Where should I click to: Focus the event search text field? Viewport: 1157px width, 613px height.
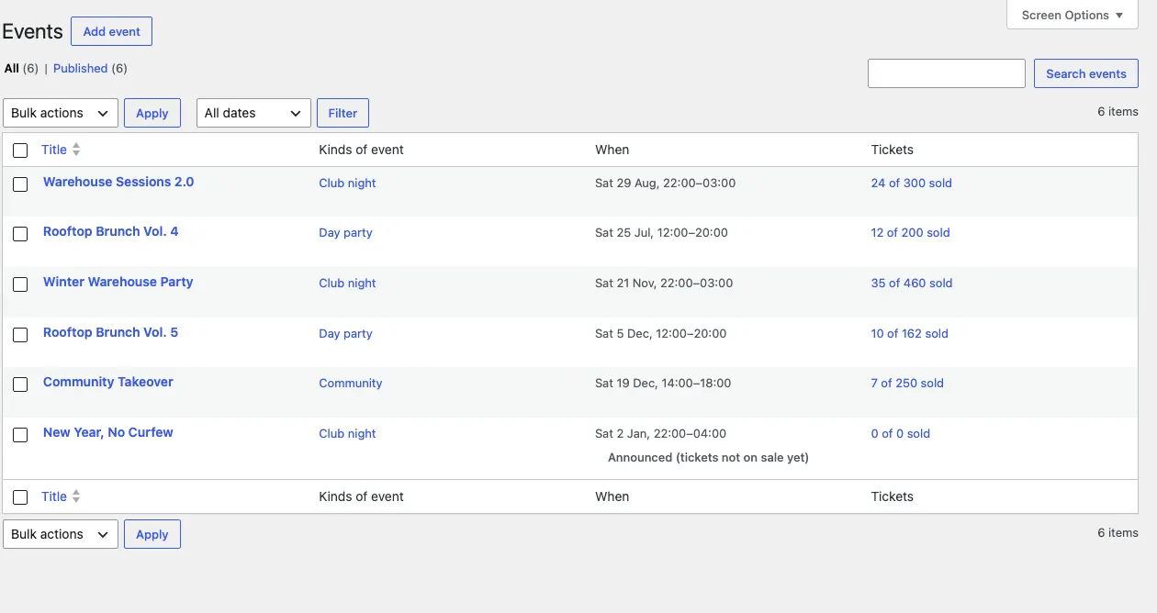point(947,73)
